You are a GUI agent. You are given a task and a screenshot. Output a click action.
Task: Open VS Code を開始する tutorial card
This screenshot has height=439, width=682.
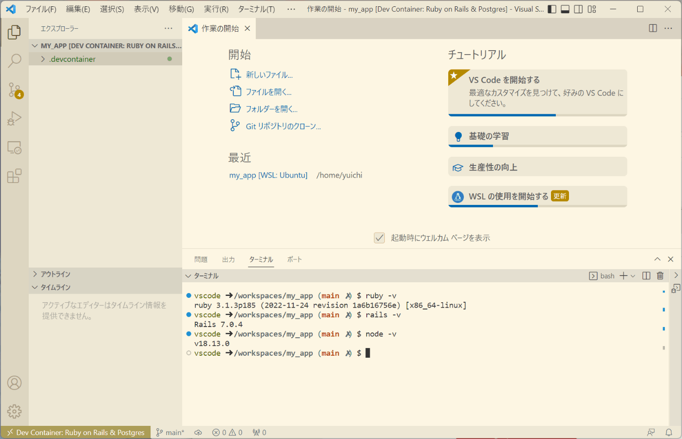pos(537,92)
